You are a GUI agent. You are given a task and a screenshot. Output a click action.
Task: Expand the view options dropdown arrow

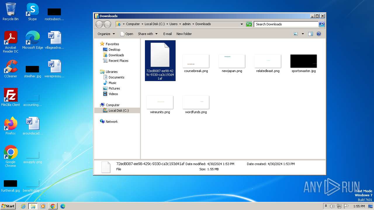click(x=303, y=34)
